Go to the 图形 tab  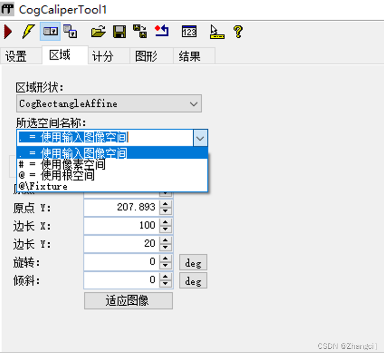151,56
